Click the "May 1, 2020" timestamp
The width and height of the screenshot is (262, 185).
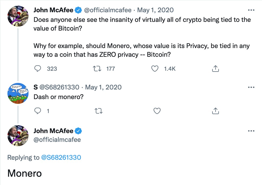[156, 10]
